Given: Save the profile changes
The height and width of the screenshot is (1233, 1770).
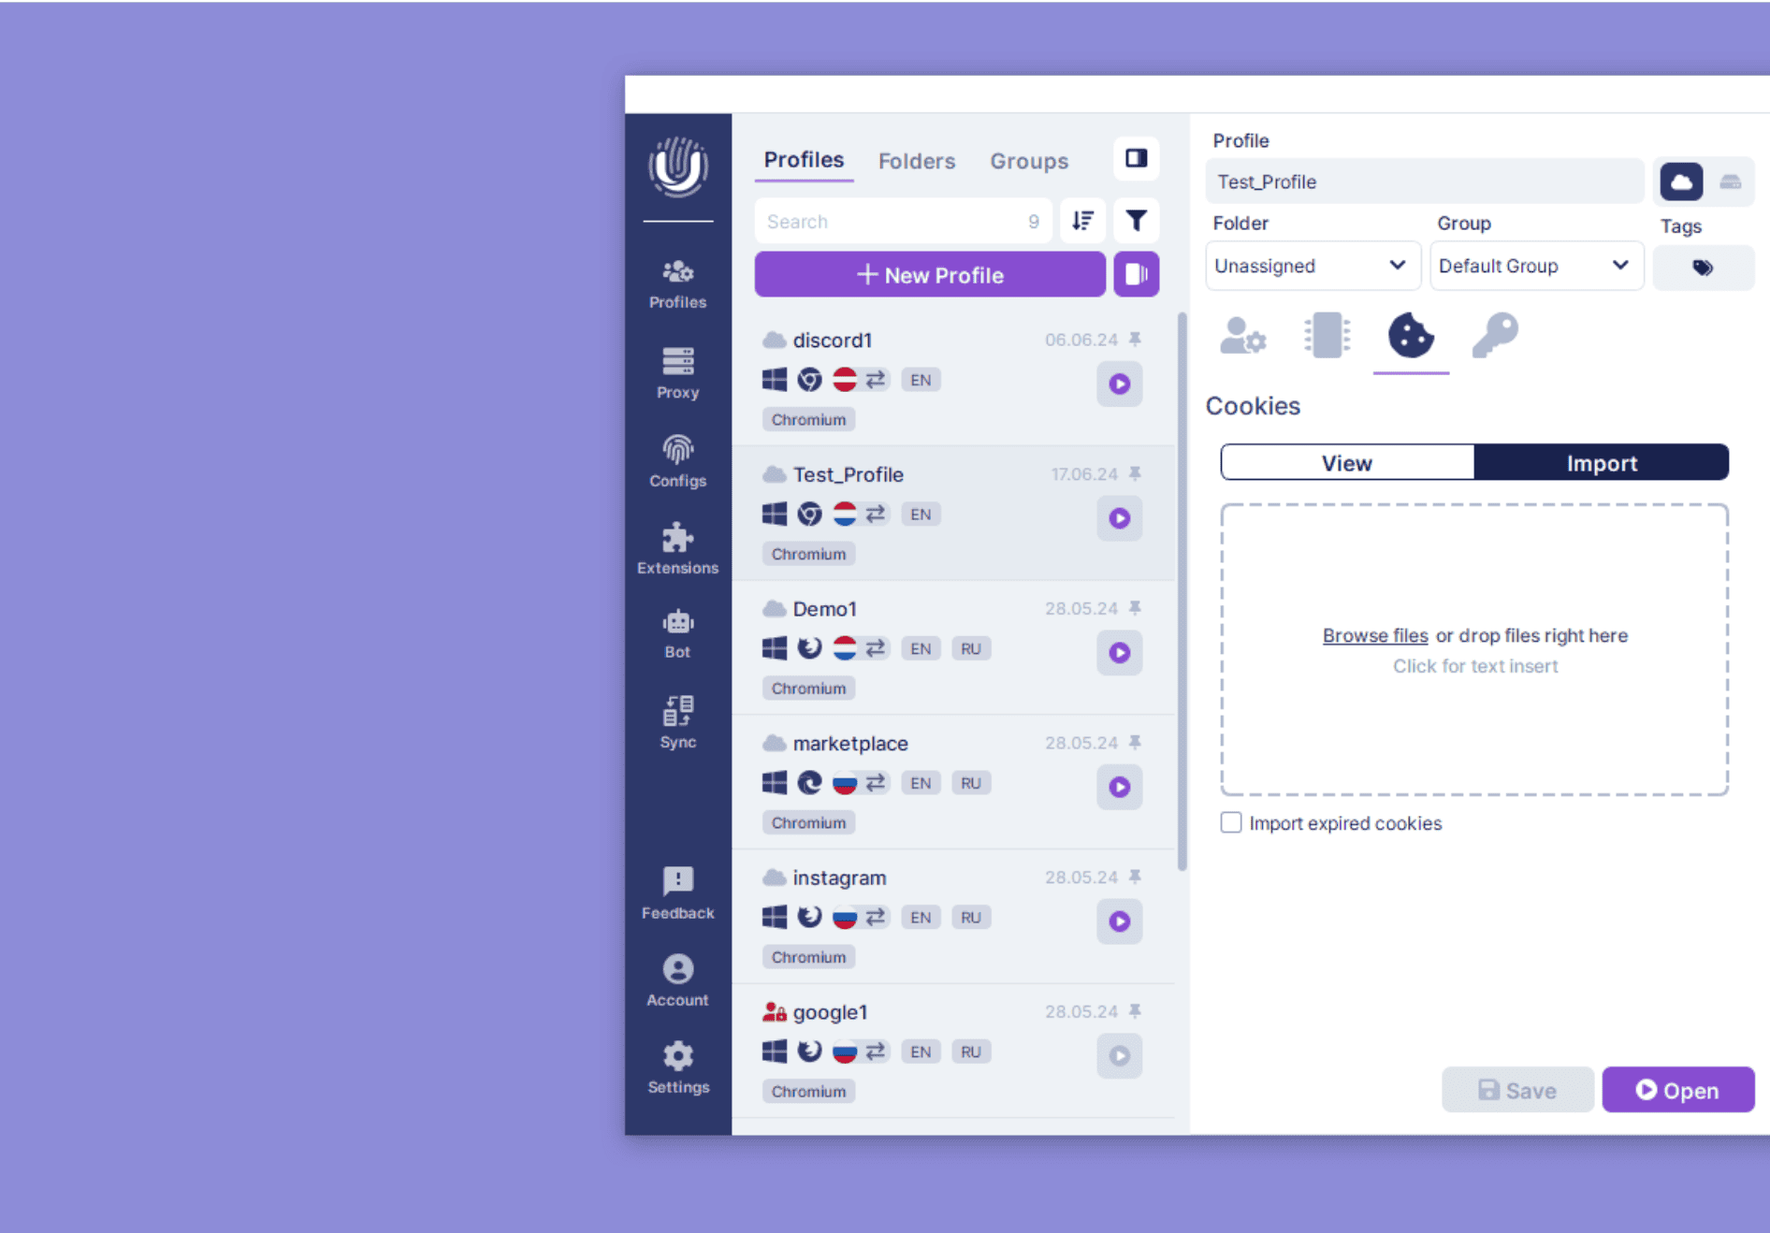Looking at the screenshot, I should 1517,1090.
